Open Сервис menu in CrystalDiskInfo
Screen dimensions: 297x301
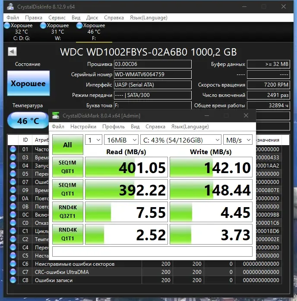pos(57,18)
